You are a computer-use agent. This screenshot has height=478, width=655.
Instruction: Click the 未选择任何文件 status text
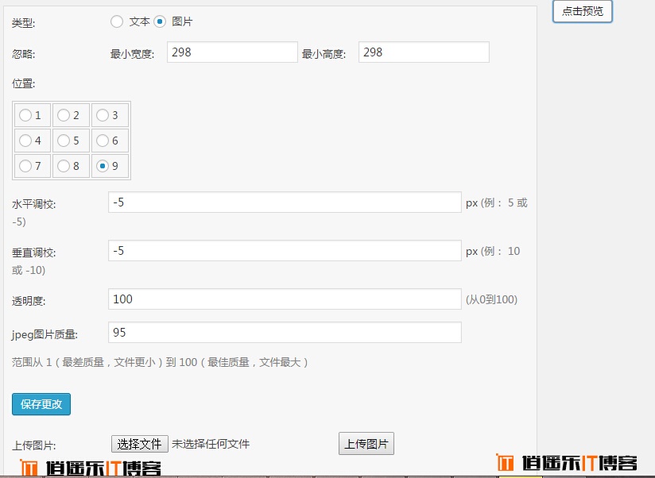tap(211, 444)
